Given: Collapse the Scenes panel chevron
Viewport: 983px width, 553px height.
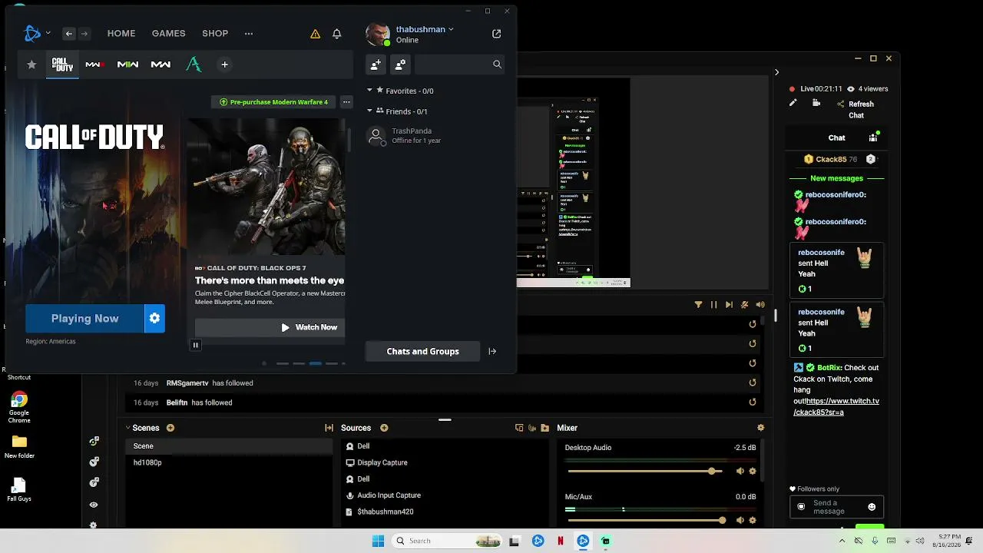Looking at the screenshot, I should click(127, 428).
